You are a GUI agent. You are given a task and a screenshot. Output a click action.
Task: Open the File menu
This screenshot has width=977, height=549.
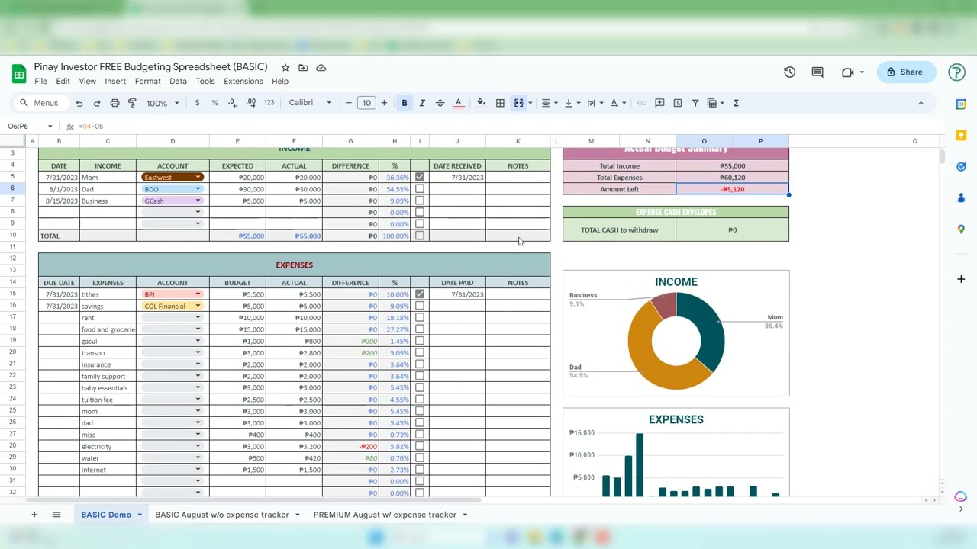pos(40,81)
